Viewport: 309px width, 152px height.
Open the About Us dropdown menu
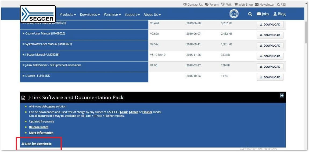click(152, 14)
